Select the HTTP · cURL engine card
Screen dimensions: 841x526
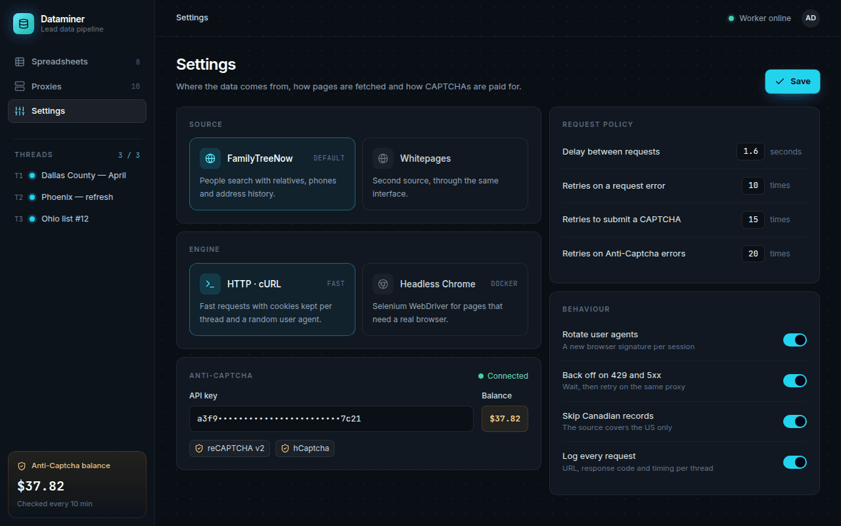pyautogui.click(x=272, y=300)
